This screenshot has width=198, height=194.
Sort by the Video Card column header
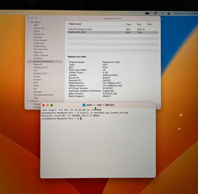click(75, 24)
